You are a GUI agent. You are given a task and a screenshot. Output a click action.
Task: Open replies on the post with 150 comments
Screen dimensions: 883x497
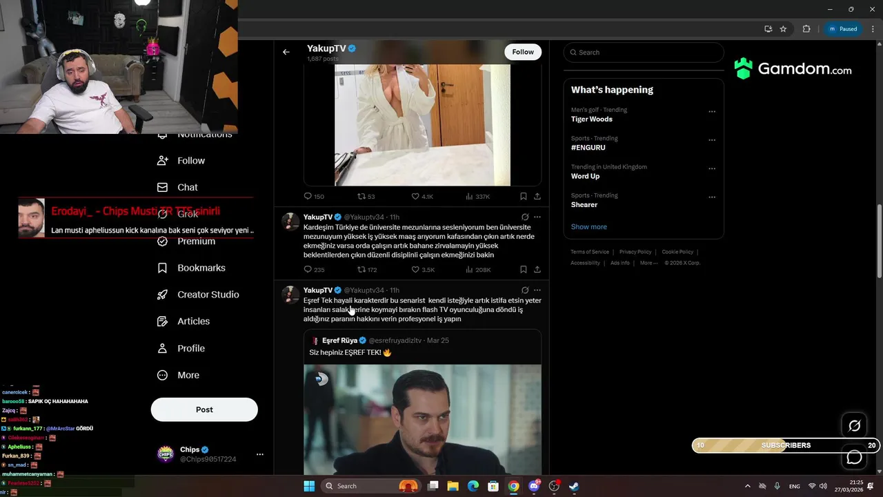tap(314, 196)
